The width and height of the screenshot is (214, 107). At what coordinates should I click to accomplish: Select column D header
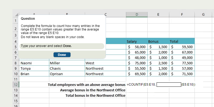[137, 14]
